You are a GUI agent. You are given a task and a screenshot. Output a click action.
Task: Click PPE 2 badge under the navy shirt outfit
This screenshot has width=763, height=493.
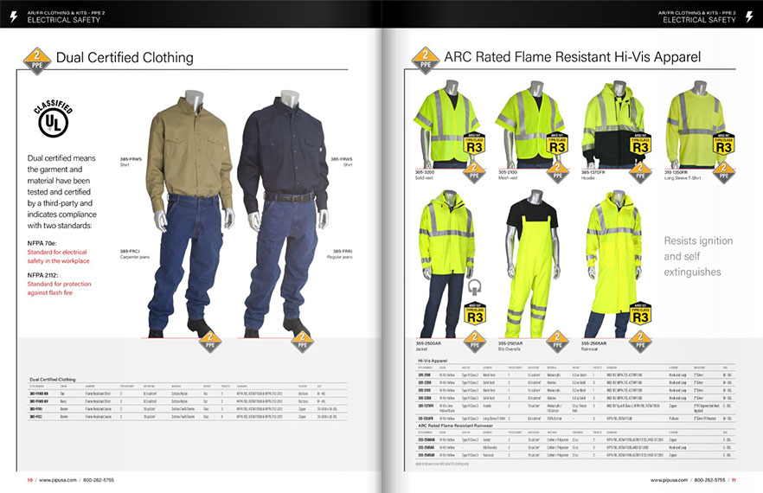coord(302,341)
